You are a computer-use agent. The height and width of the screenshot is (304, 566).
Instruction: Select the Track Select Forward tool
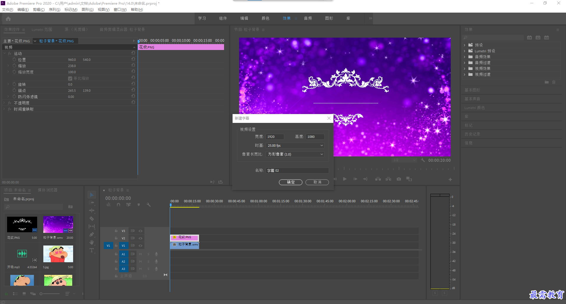tap(92, 203)
